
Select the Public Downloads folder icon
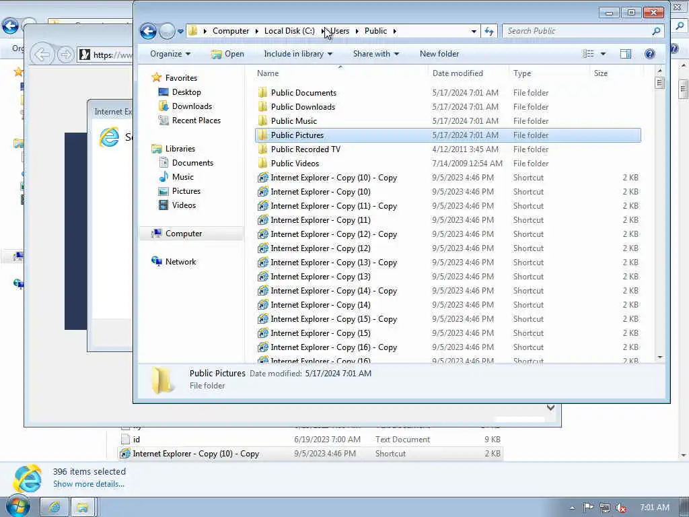coord(263,106)
